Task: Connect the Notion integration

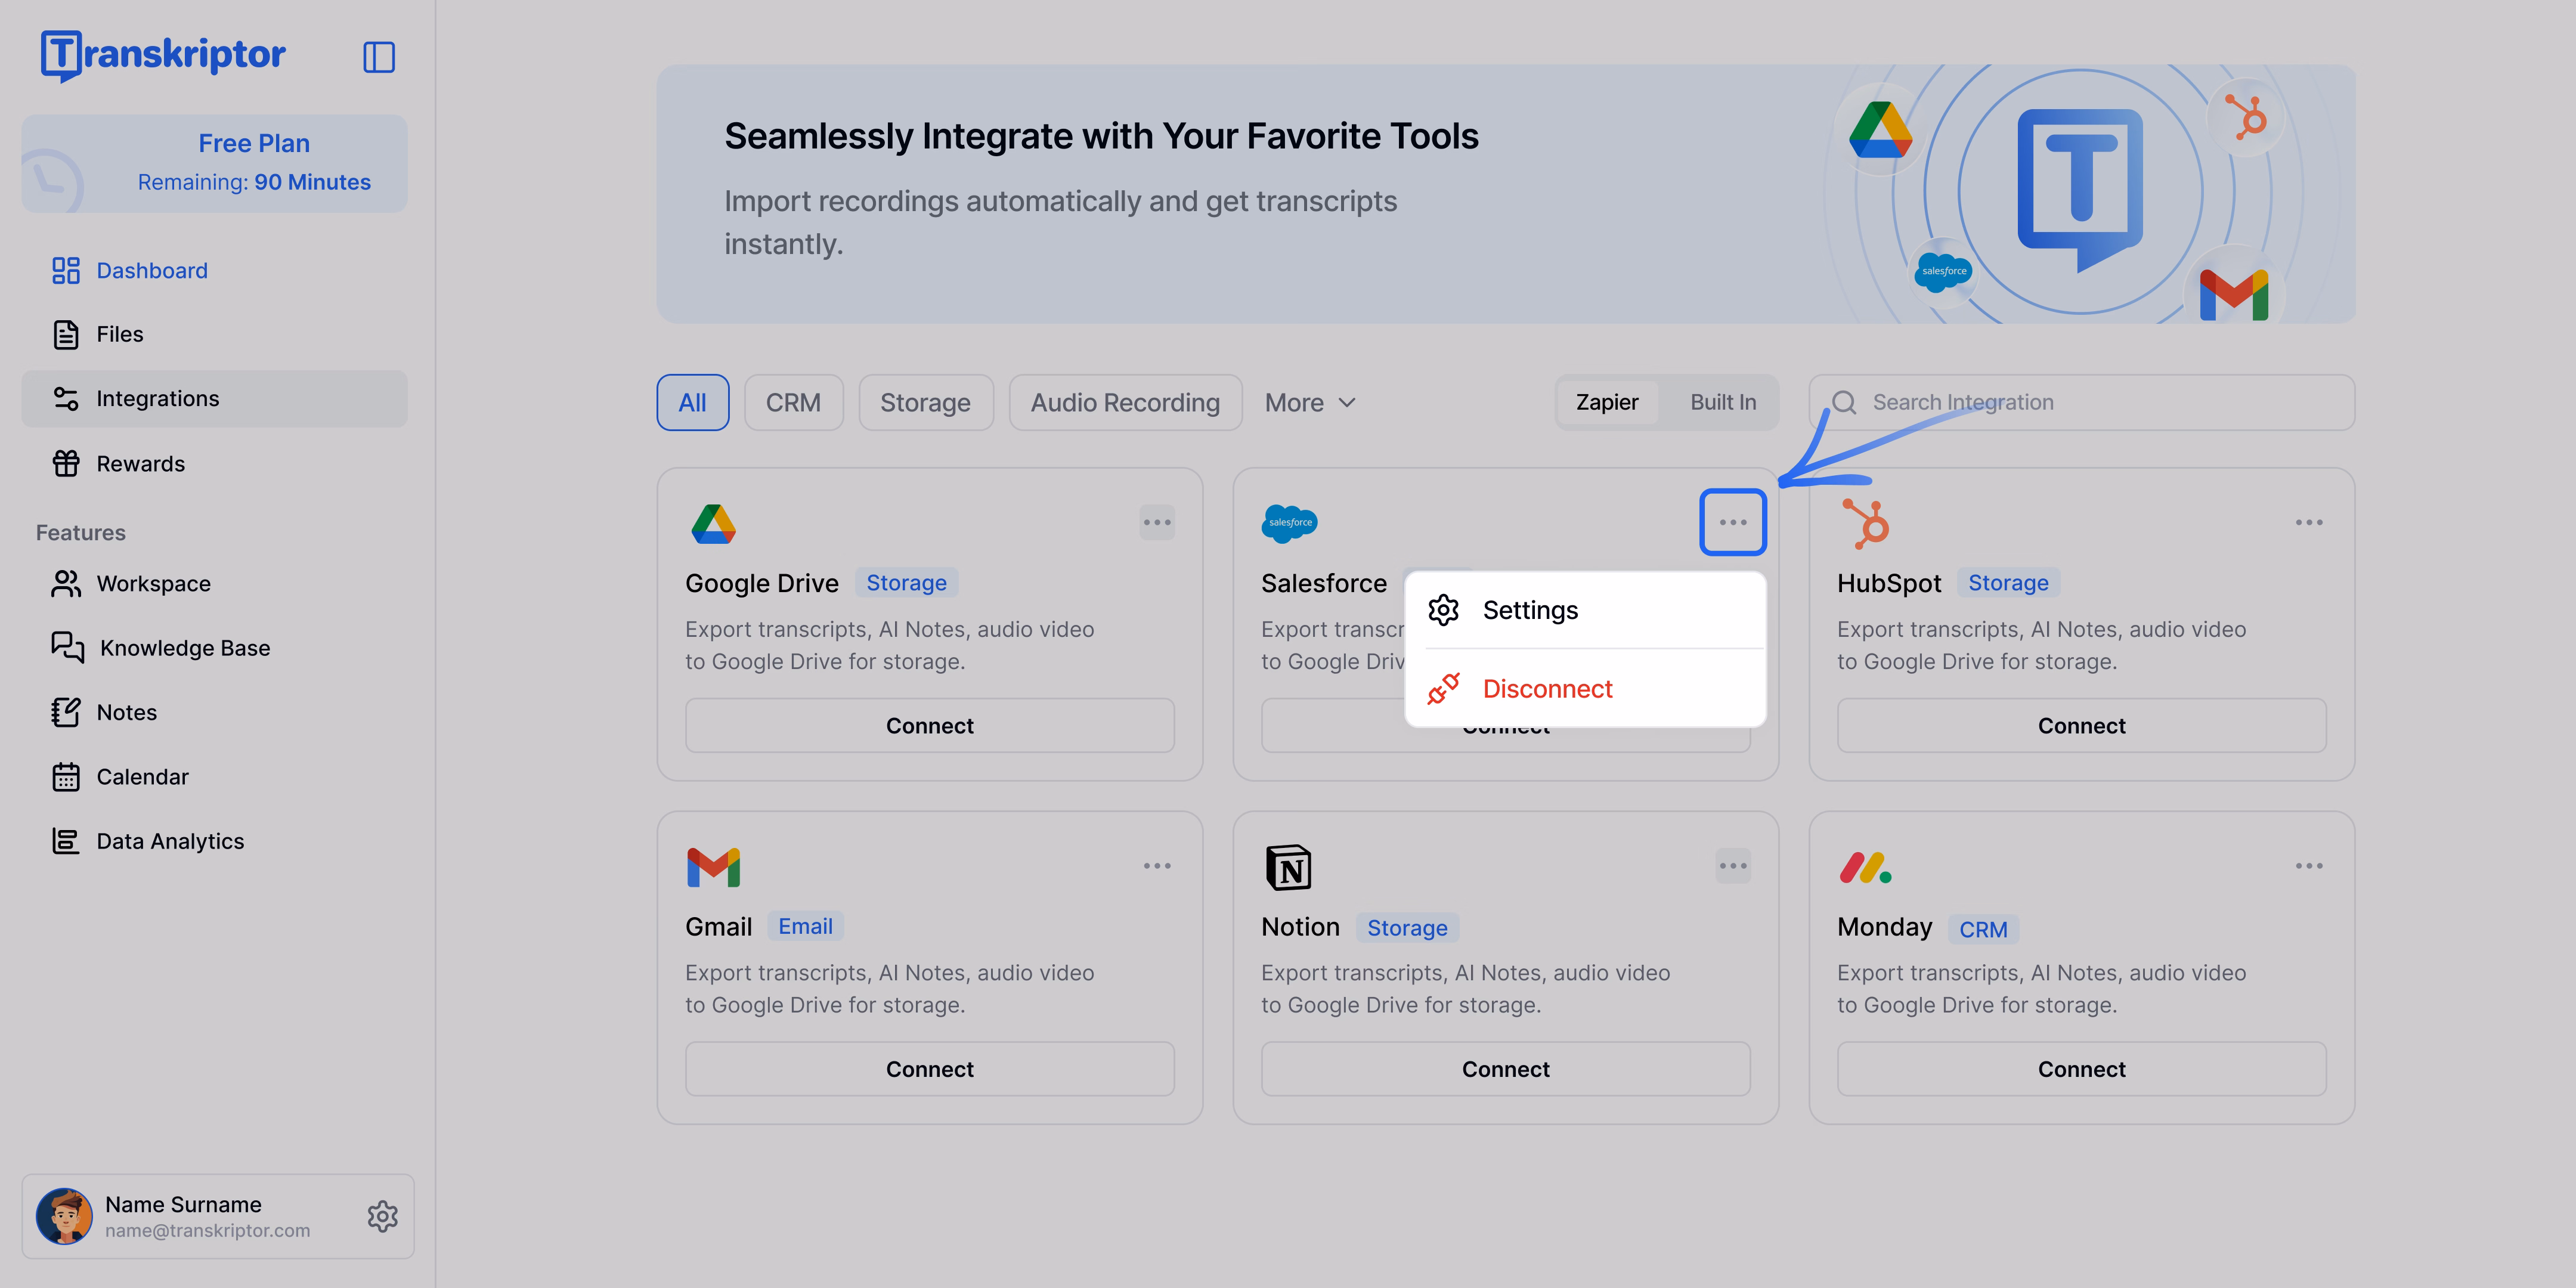Action: pyautogui.click(x=1505, y=1068)
